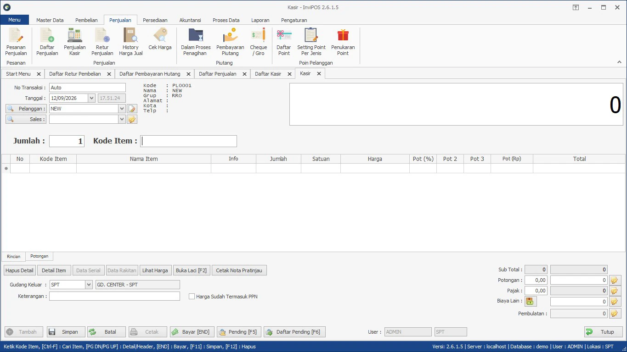This screenshot has width=627, height=352.
Task: Click the edit icon beside Pembulatan
Action: tap(615, 313)
